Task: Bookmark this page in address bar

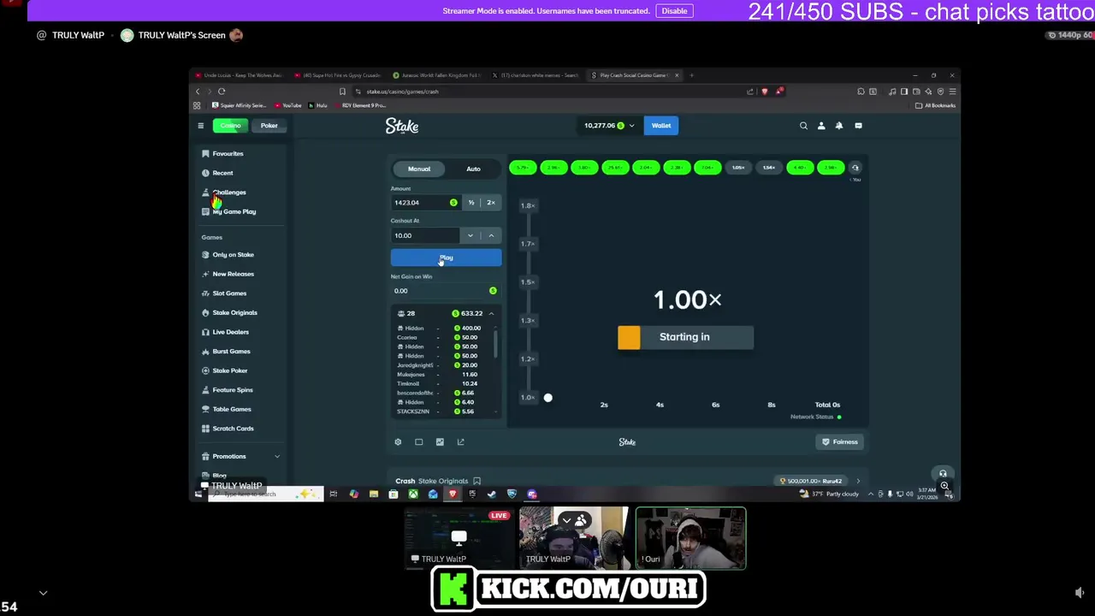Action: (x=342, y=92)
